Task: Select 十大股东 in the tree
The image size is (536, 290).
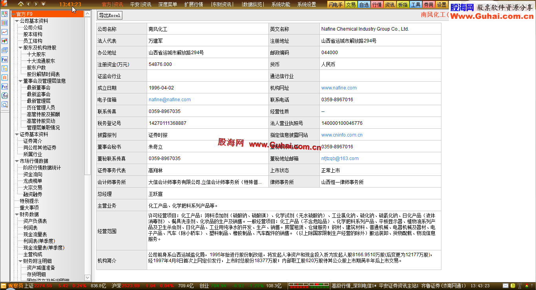Action: [36, 54]
